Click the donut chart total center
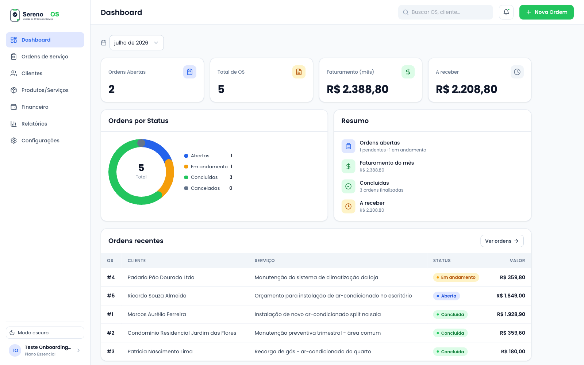584x365 pixels. 141,172
